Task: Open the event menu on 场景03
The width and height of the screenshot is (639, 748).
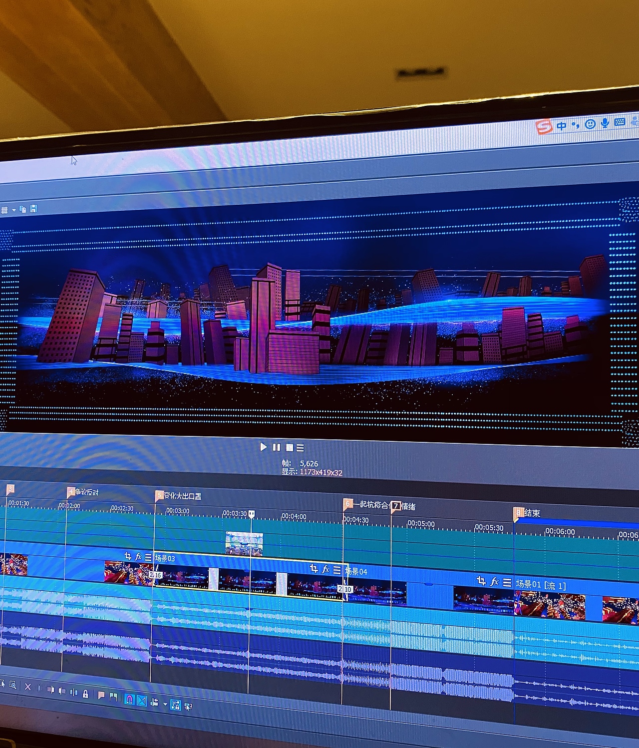Action: tap(148, 557)
